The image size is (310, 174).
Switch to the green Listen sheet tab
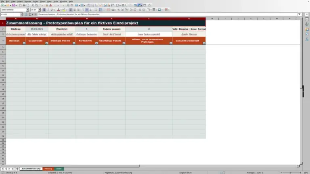59,169
